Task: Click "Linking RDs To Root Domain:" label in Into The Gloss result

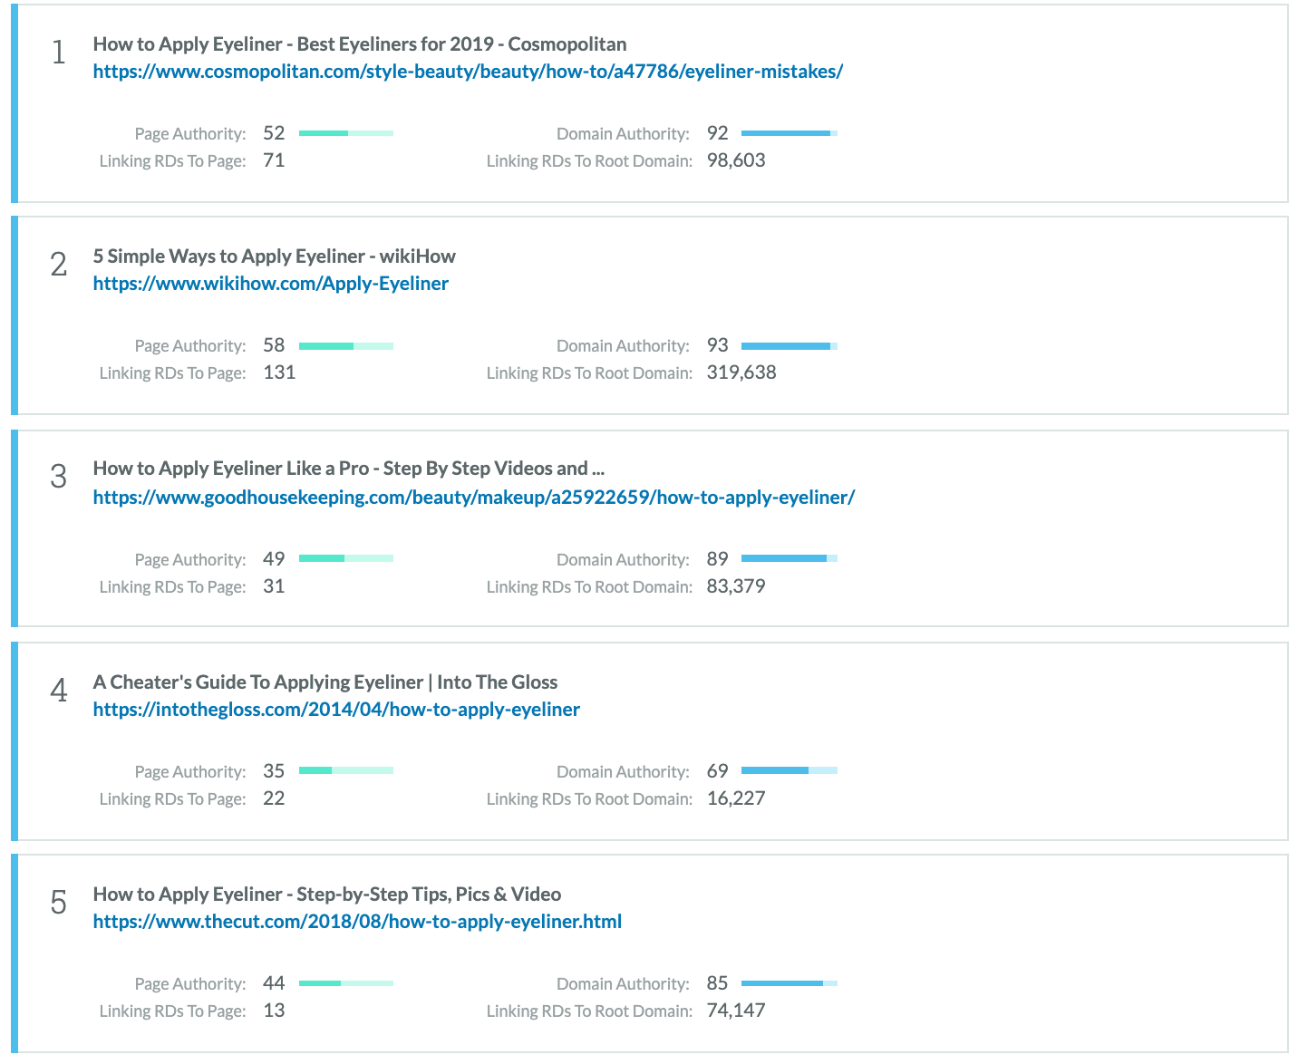Action: point(589,799)
